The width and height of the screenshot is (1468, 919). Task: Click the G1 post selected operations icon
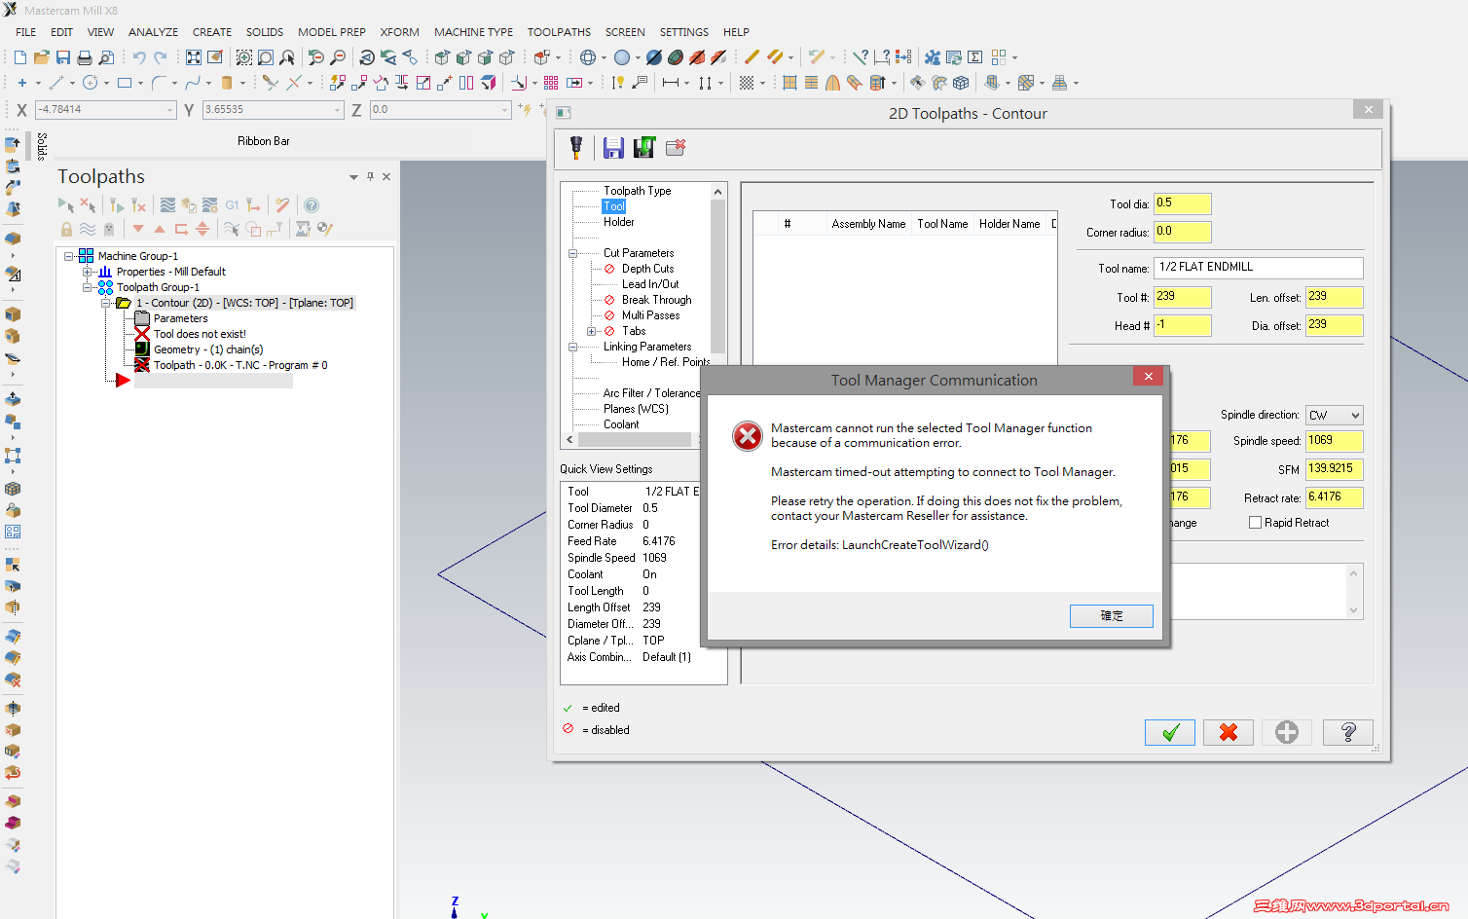[x=232, y=205]
